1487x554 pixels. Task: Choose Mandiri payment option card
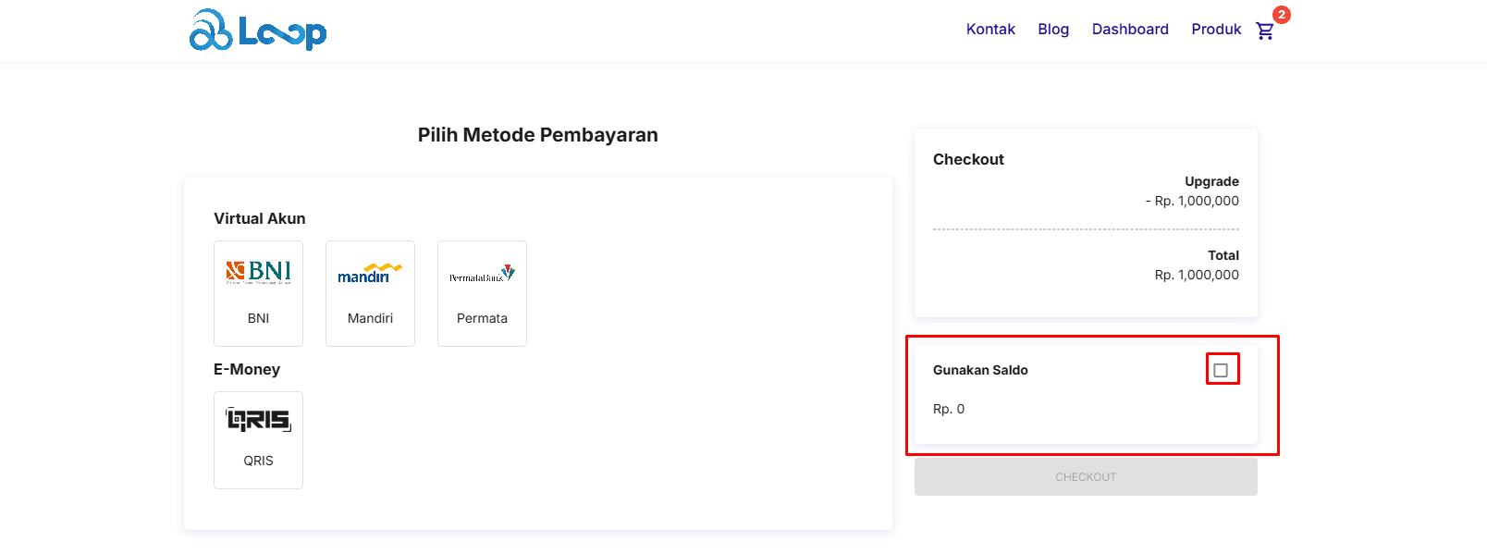(370, 293)
